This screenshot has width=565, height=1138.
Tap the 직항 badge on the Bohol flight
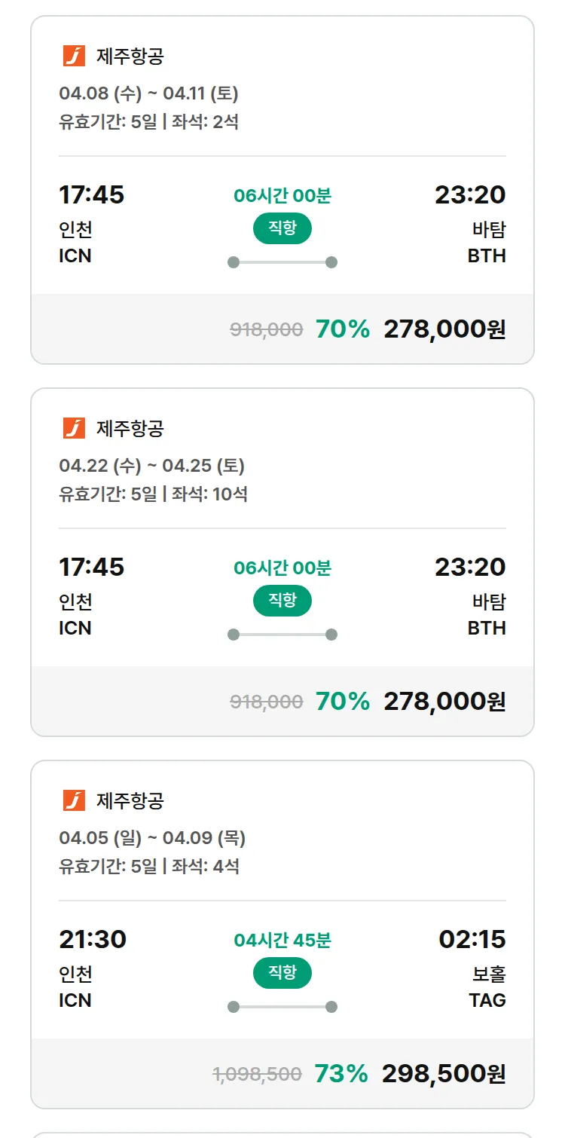[282, 973]
